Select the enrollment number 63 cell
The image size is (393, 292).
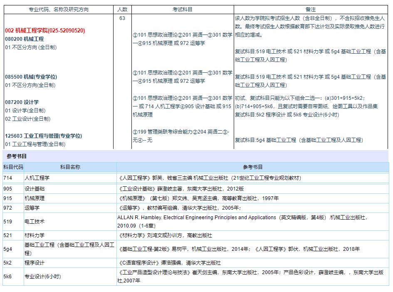(x=122, y=18)
